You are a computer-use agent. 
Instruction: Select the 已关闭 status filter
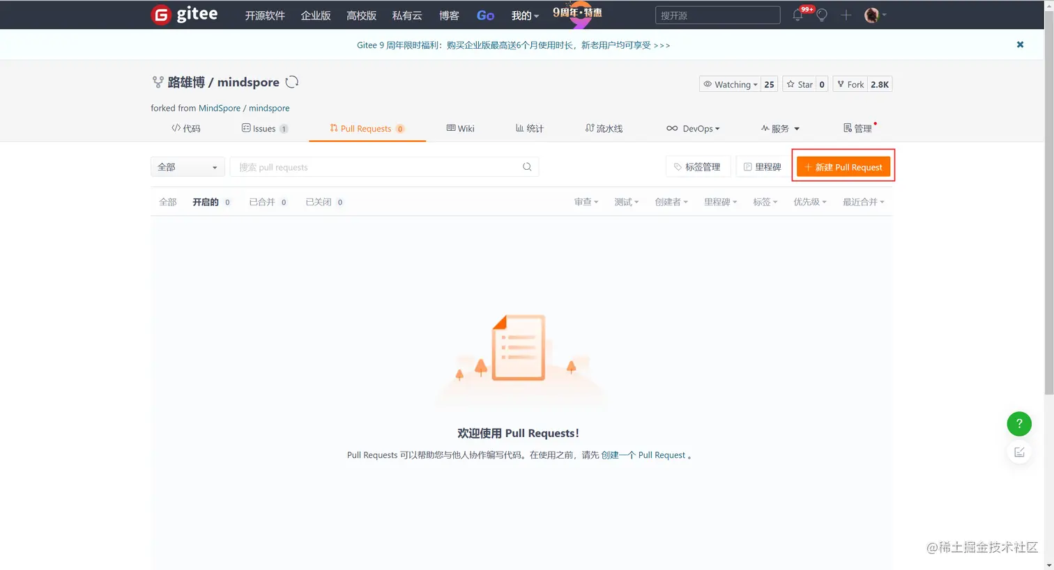tap(325, 202)
